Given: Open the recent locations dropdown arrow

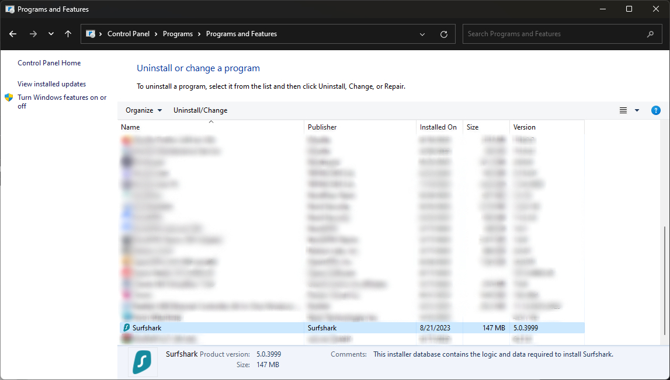Looking at the screenshot, I should (51, 34).
